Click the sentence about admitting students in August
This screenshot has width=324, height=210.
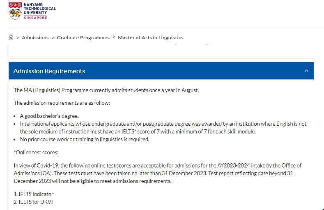pos(106,90)
